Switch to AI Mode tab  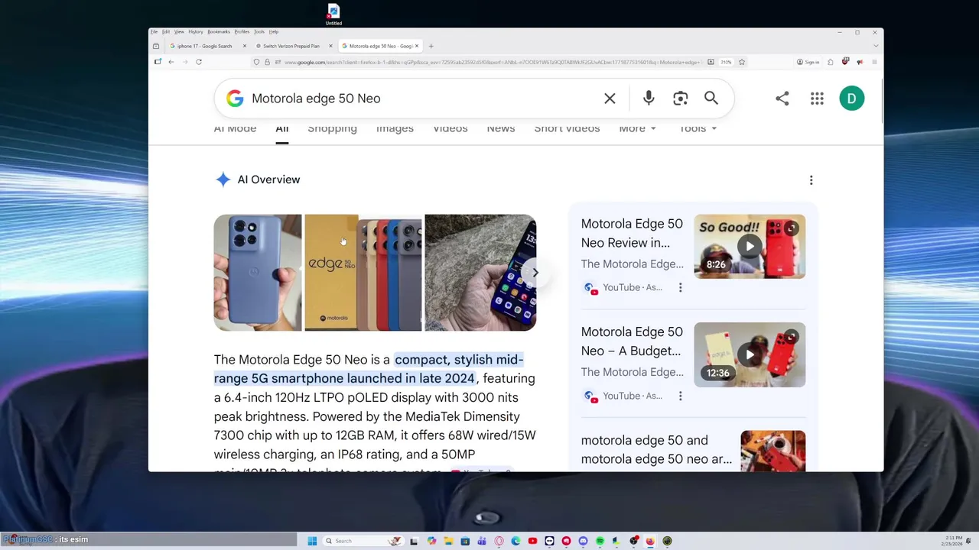pos(235,128)
